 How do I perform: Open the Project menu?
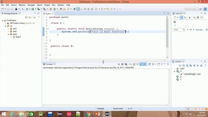(x=47, y=5)
